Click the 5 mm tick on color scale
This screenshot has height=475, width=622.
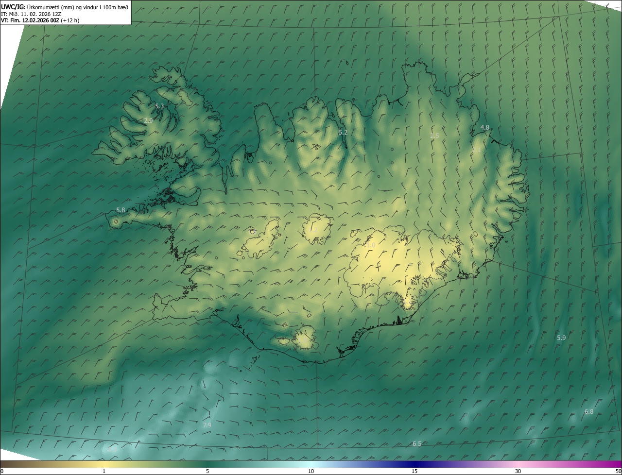click(207, 471)
